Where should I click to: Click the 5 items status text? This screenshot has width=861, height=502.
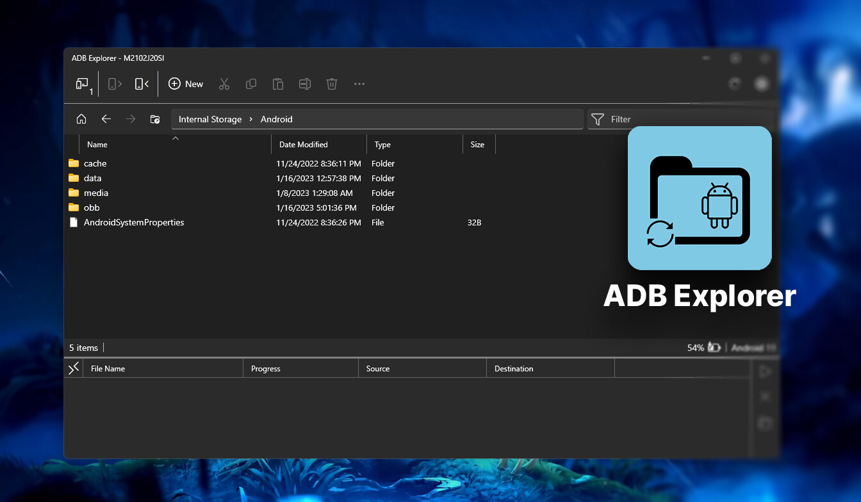coord(84,348)
